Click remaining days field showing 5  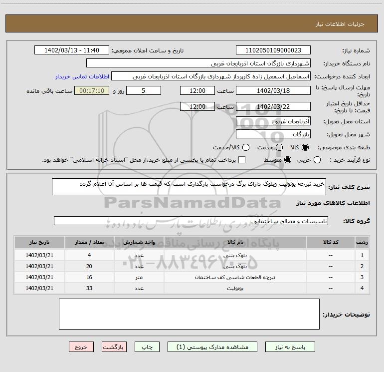[x=144, y=90]
